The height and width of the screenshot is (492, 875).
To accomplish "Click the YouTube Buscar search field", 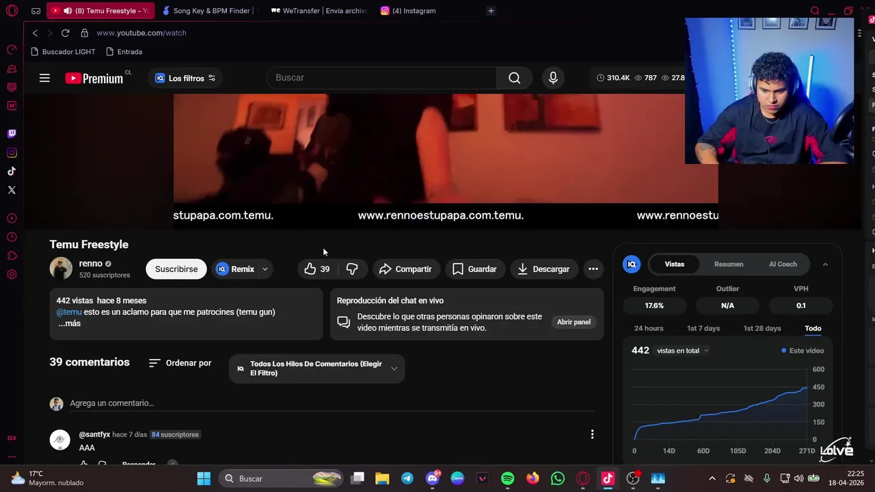I will [x=381, y=78].
